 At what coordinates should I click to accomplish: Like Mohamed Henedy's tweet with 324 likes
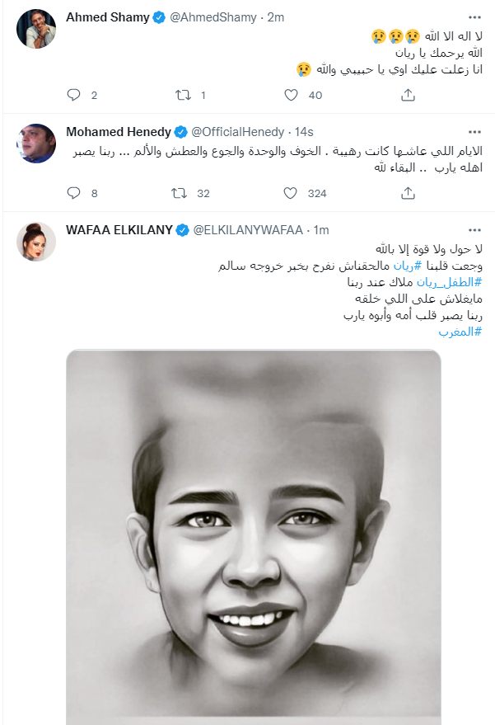click(x=290, y=193)
